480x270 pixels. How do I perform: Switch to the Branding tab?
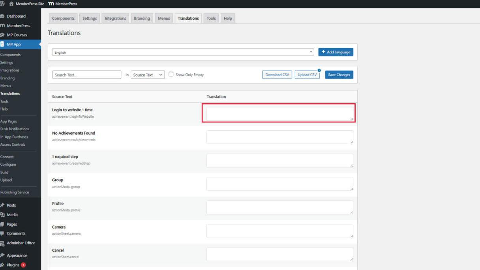pos(142,19)
